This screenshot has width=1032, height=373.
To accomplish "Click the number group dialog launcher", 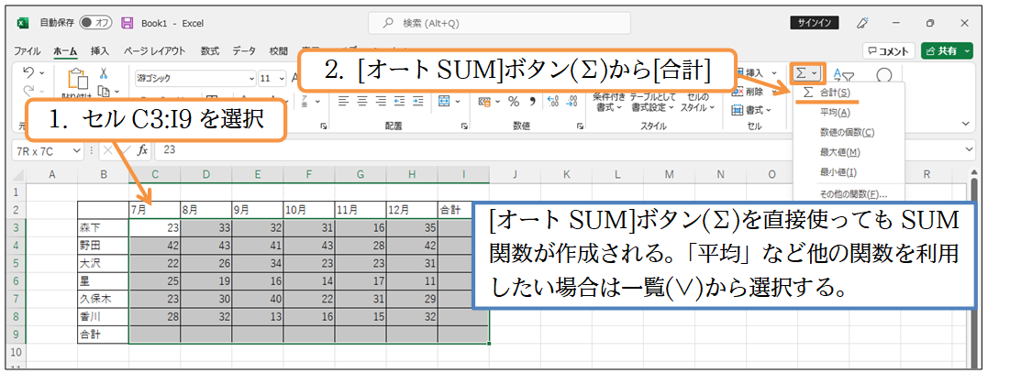I will pyautogui.click(x=581, y=126).
